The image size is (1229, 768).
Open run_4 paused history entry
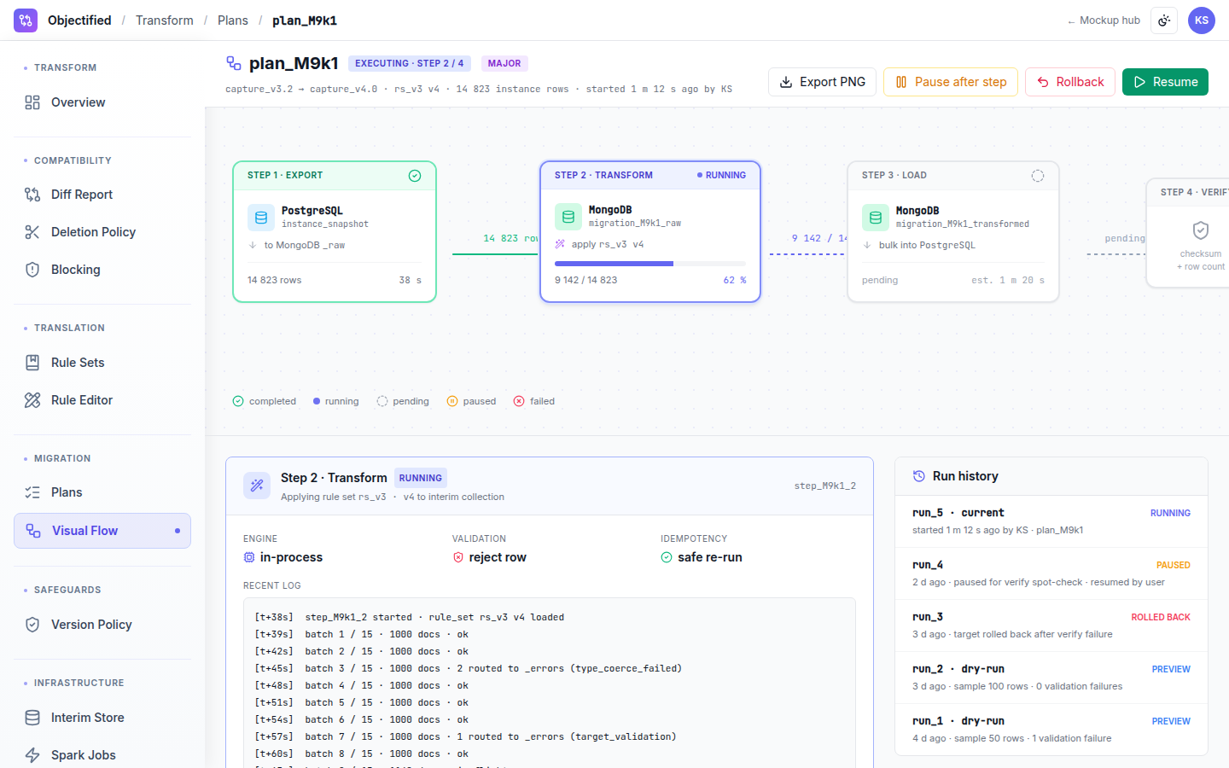click(1051, 573)
